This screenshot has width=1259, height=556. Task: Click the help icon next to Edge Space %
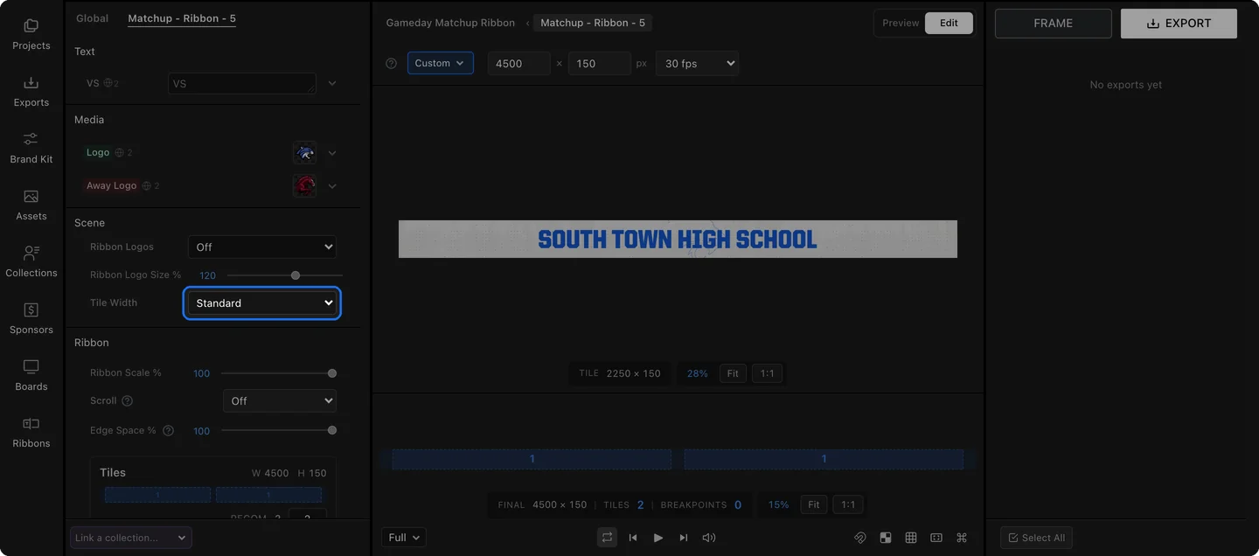pos(168,431)
